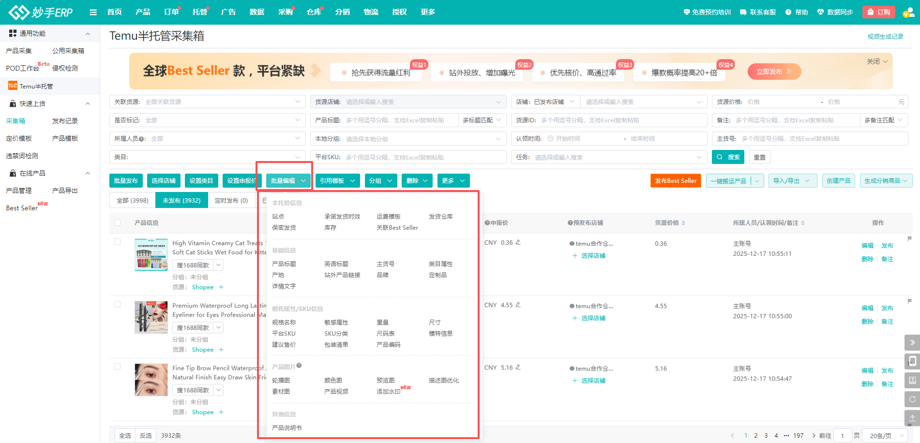Expand the 关联资源 filter dropdown
This screenshot has width=920, height=443.
(297, 102)
